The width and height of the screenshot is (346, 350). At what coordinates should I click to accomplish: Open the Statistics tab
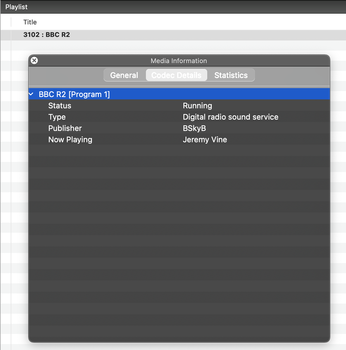pos(231,75)
